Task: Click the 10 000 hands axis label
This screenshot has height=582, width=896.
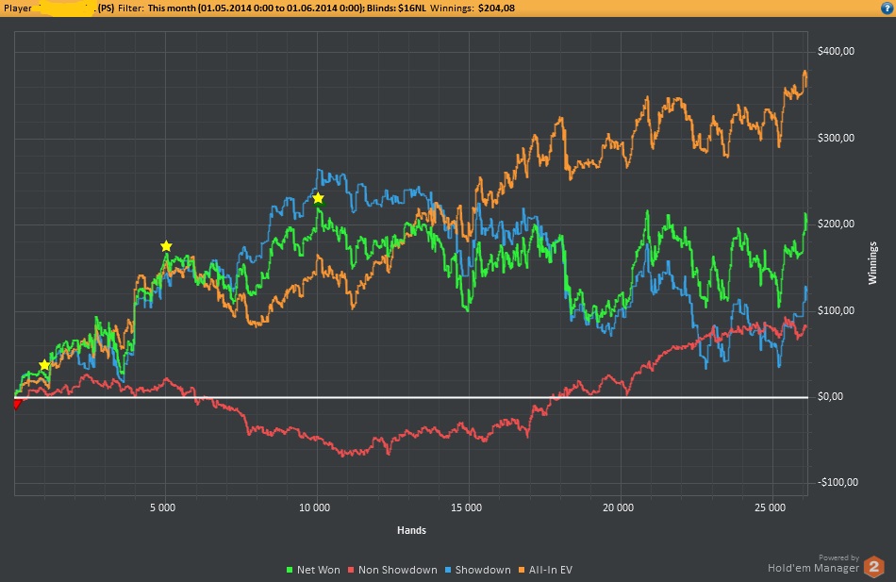Action: [314, 507]
